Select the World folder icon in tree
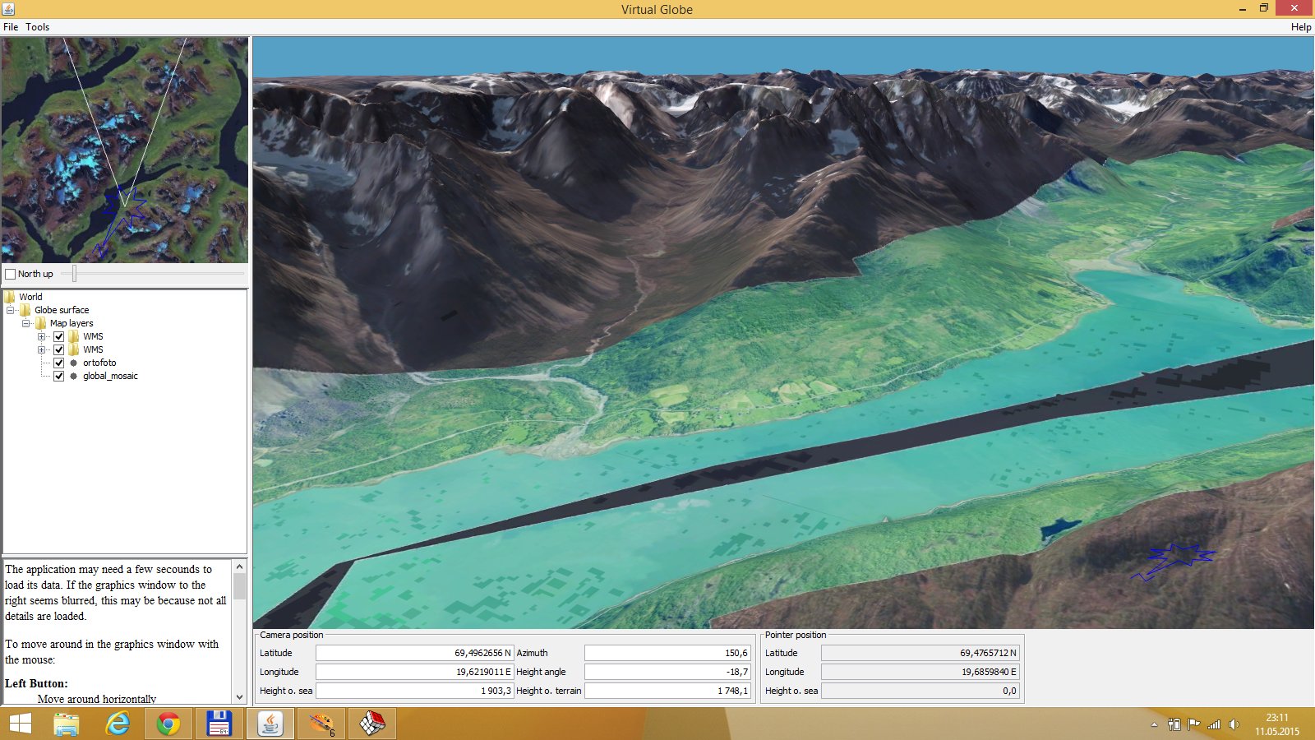Viewport: 1315px width, 740px height. (x=10, y=297)
